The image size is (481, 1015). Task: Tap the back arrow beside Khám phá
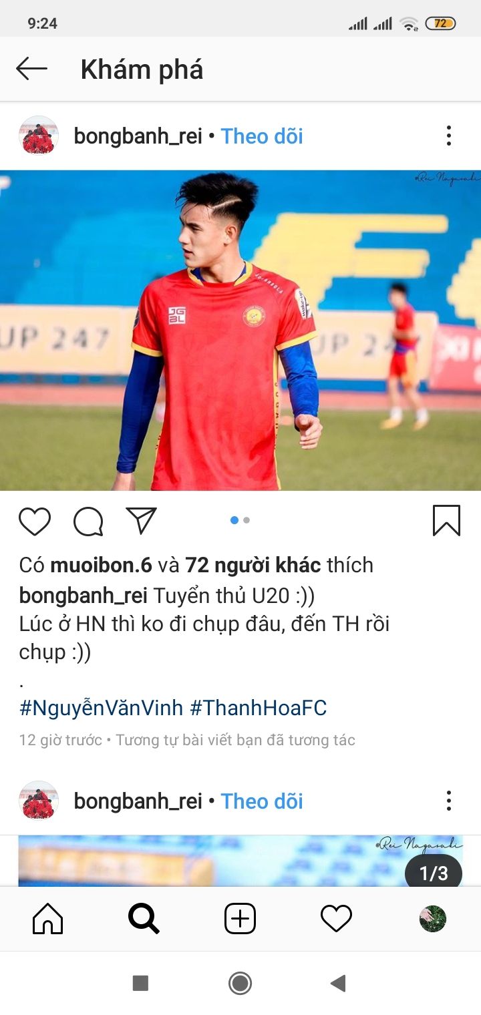coord(31,69)
